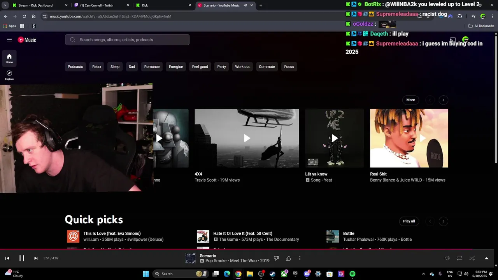Select the Energise mood chip
498x280 pixels.
click(176, 66)
